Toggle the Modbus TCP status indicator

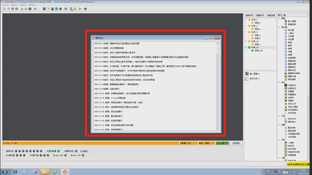click(x=83, y=155)
